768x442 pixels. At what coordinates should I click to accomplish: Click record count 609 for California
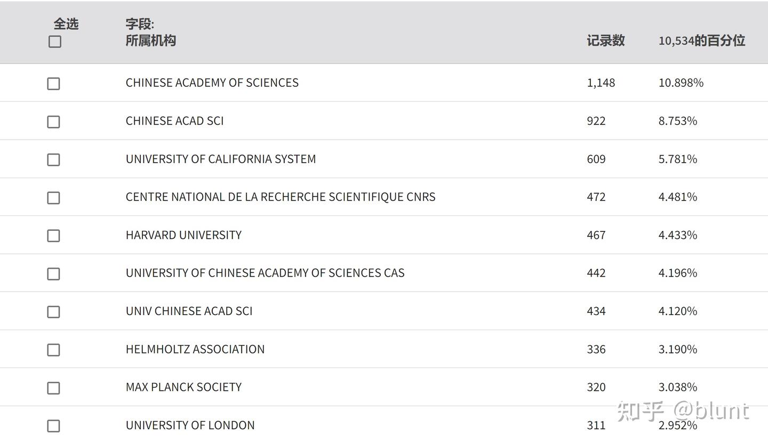click(x=596, y=159)
